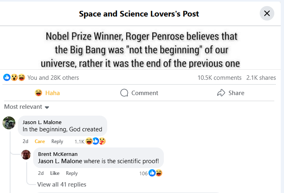Toggle the Haha reaction on post
Screen dimensions: 284x193
coord(48,93)
